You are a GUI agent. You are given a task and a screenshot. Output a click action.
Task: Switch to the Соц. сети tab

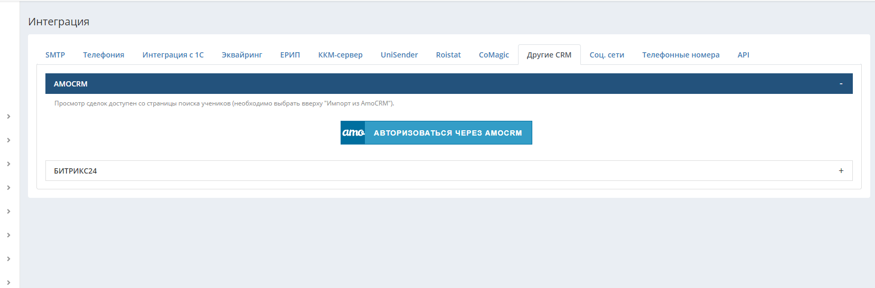(x=607, y=55)
